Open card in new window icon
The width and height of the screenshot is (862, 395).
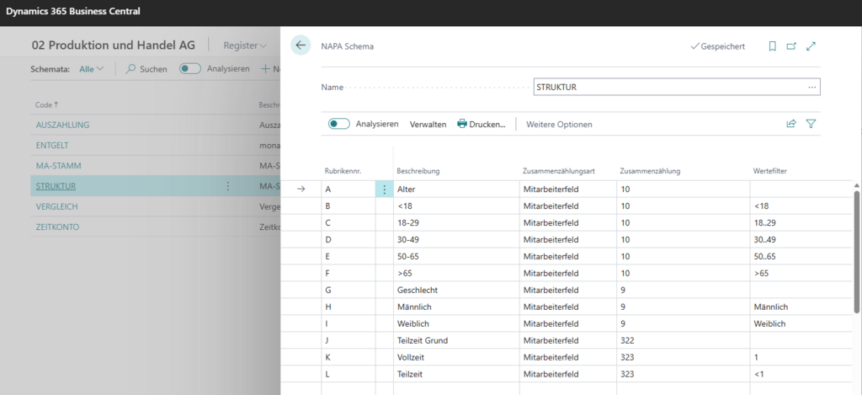pos(791,47)
